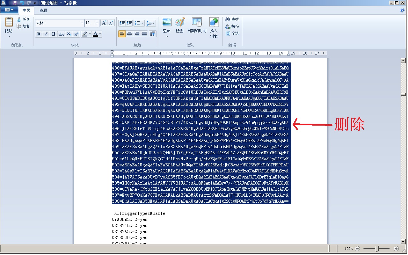
Task: Toggle bold formatting
Action: [x=39, y=34]
